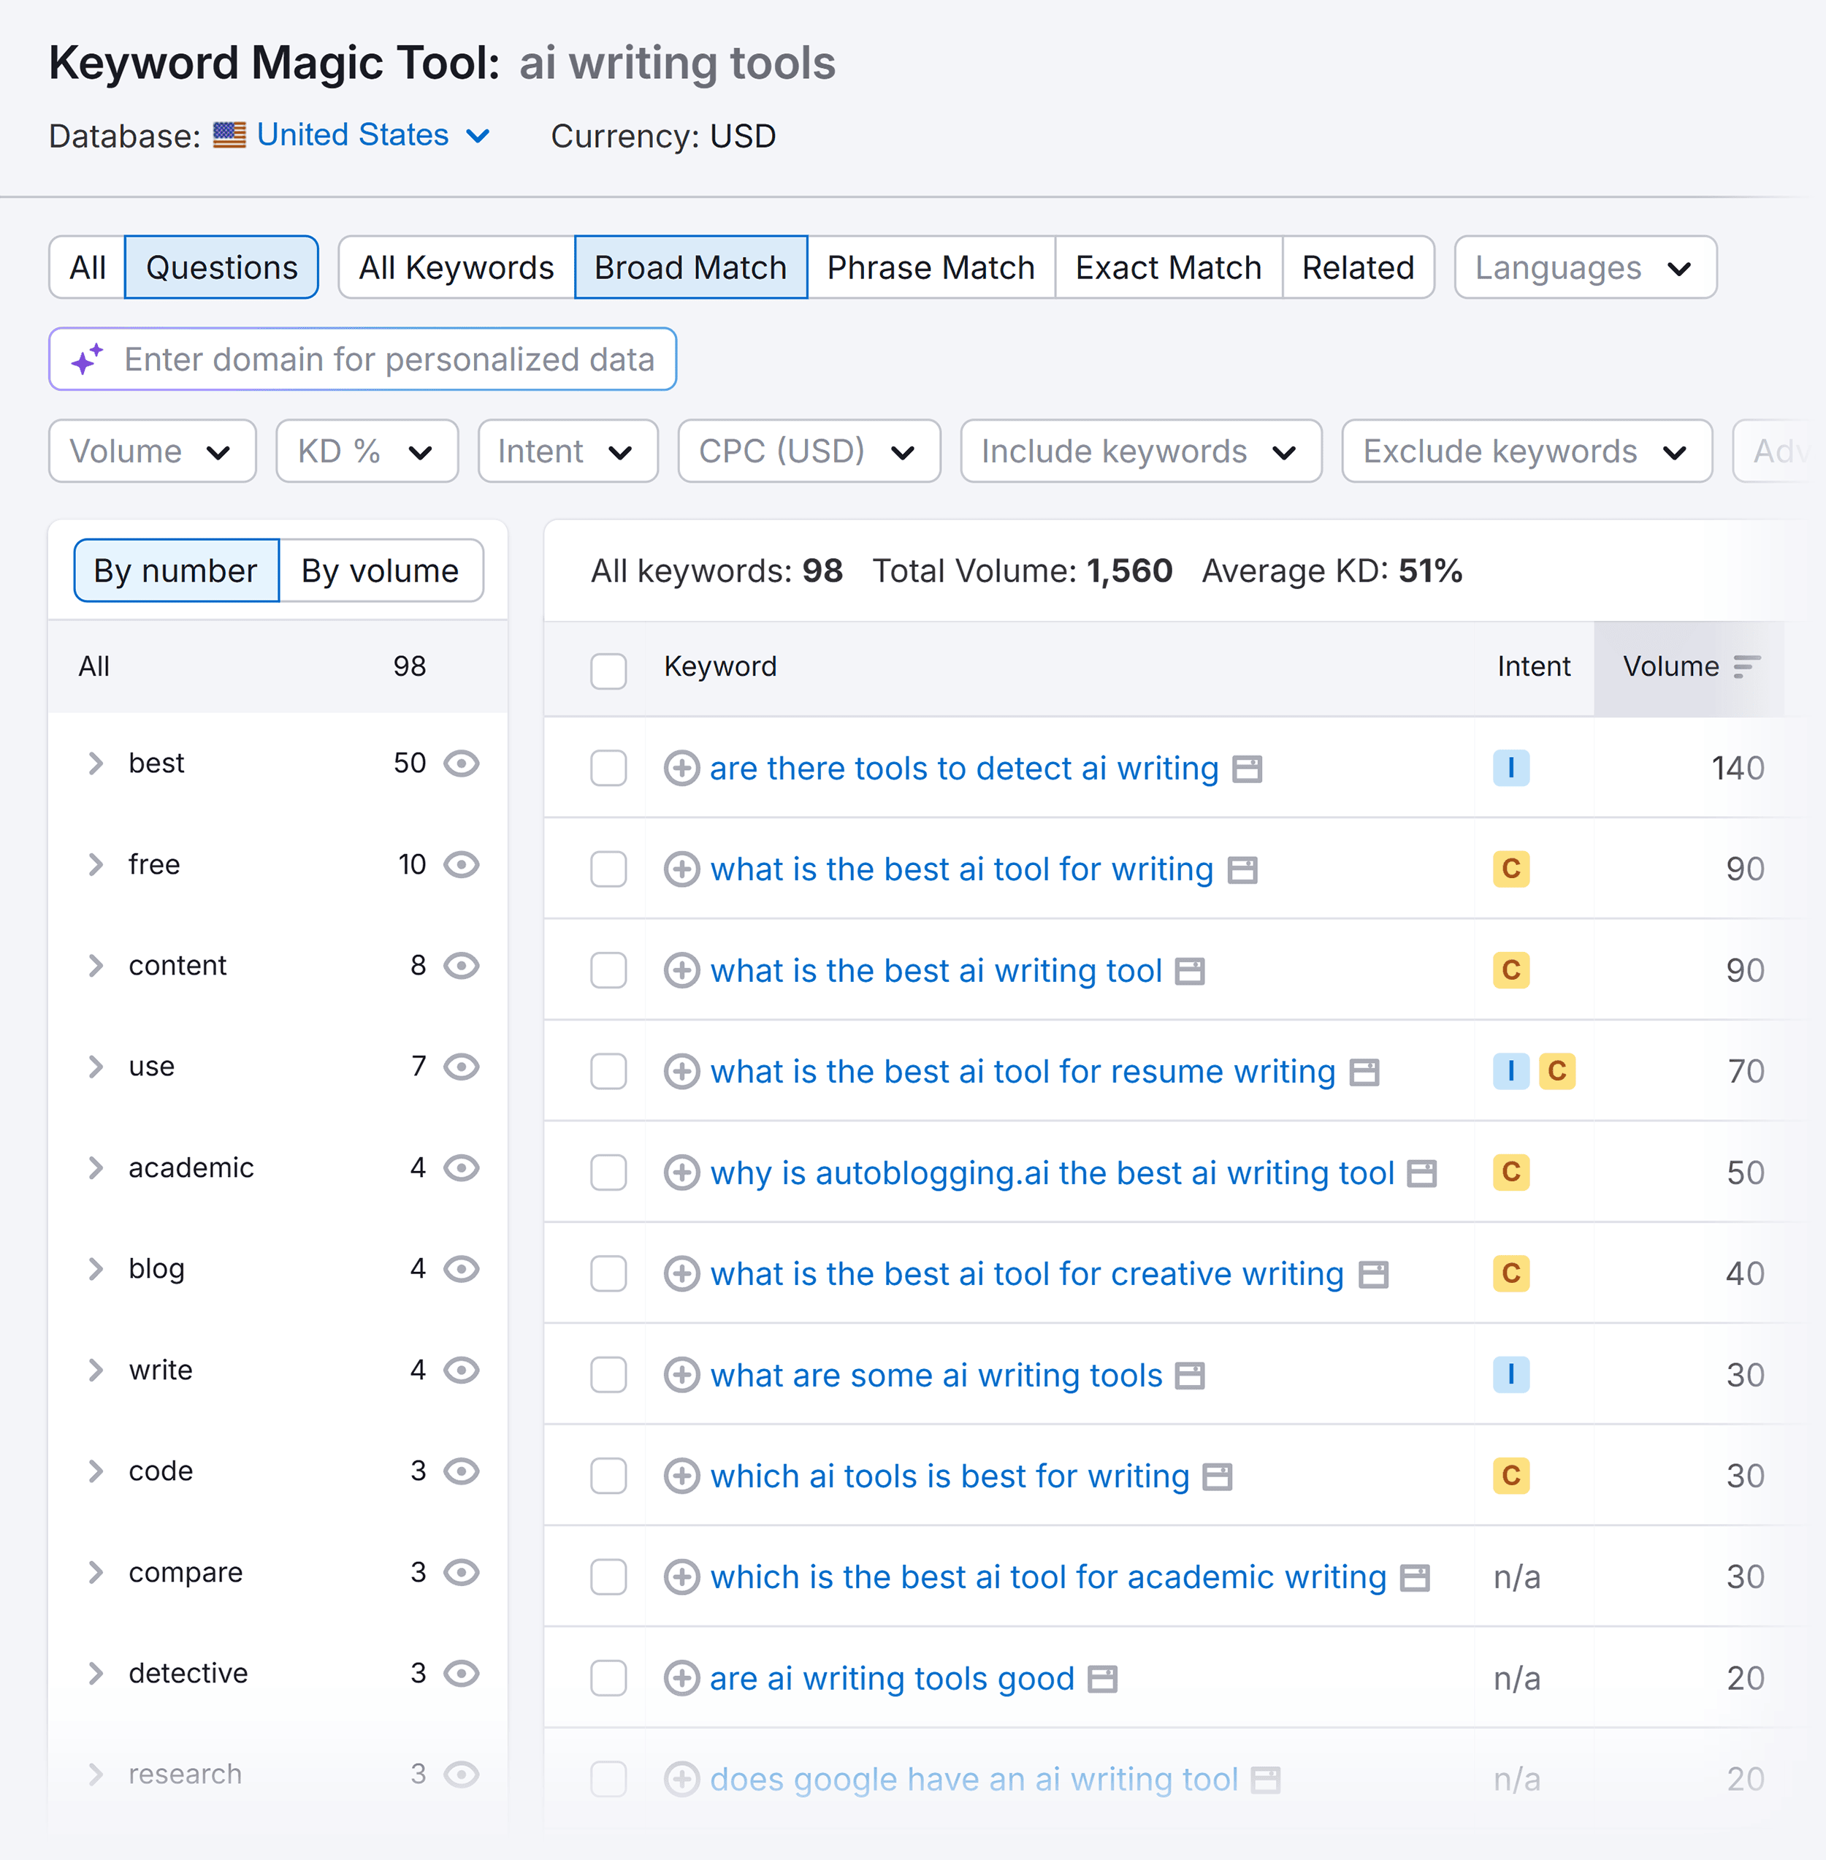The height and width of the screenshot is (1860, 1826).
Task: Open the KD % filter dropdown
Action: tap(367, 451)
